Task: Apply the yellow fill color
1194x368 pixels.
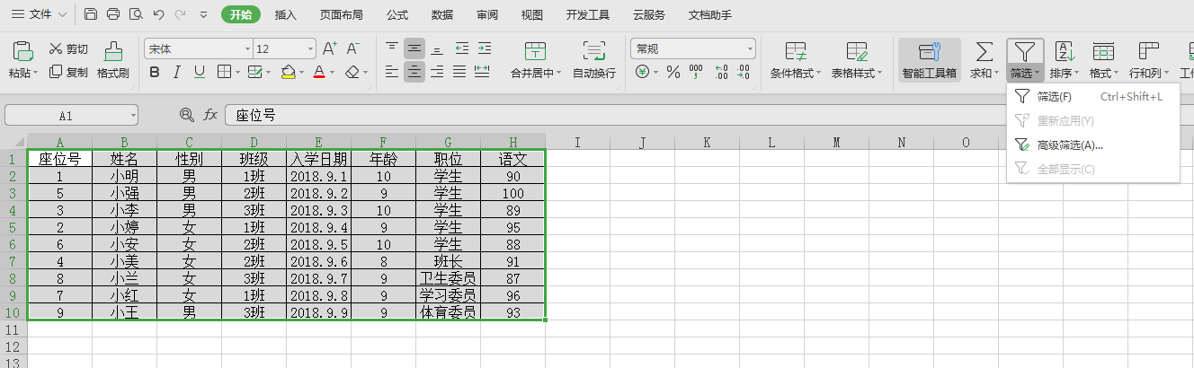Action: pos(288,72)
